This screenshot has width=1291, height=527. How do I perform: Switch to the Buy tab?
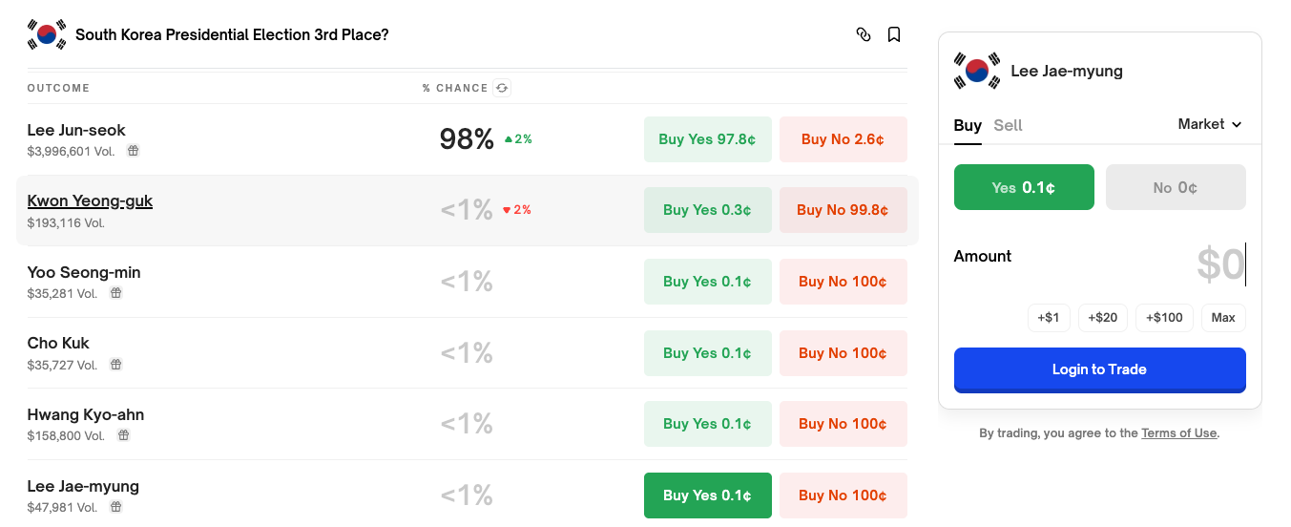(968, 125)
